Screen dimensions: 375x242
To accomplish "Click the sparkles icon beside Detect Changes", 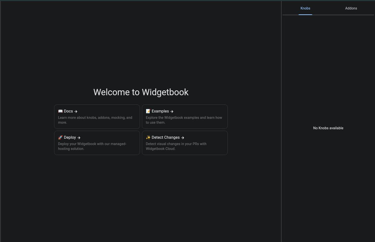I will 148,137.
